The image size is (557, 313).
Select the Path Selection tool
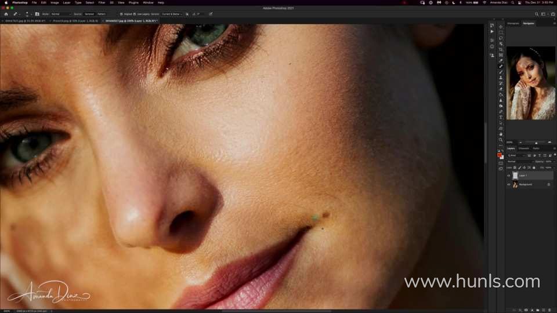[501, 123]
